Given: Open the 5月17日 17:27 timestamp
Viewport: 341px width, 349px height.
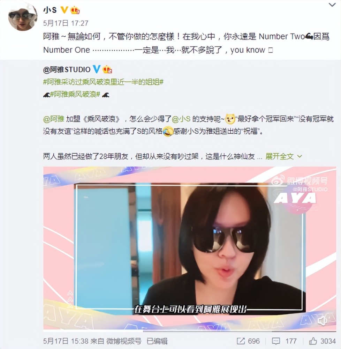Looking at the screenshot, I should (66, 23).
